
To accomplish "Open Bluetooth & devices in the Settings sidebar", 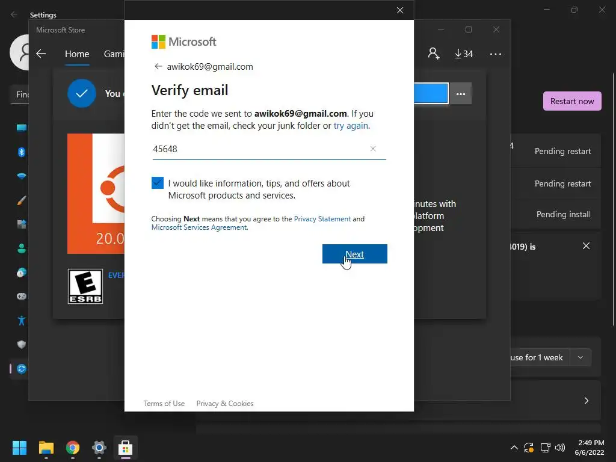I will click(22, 152).
